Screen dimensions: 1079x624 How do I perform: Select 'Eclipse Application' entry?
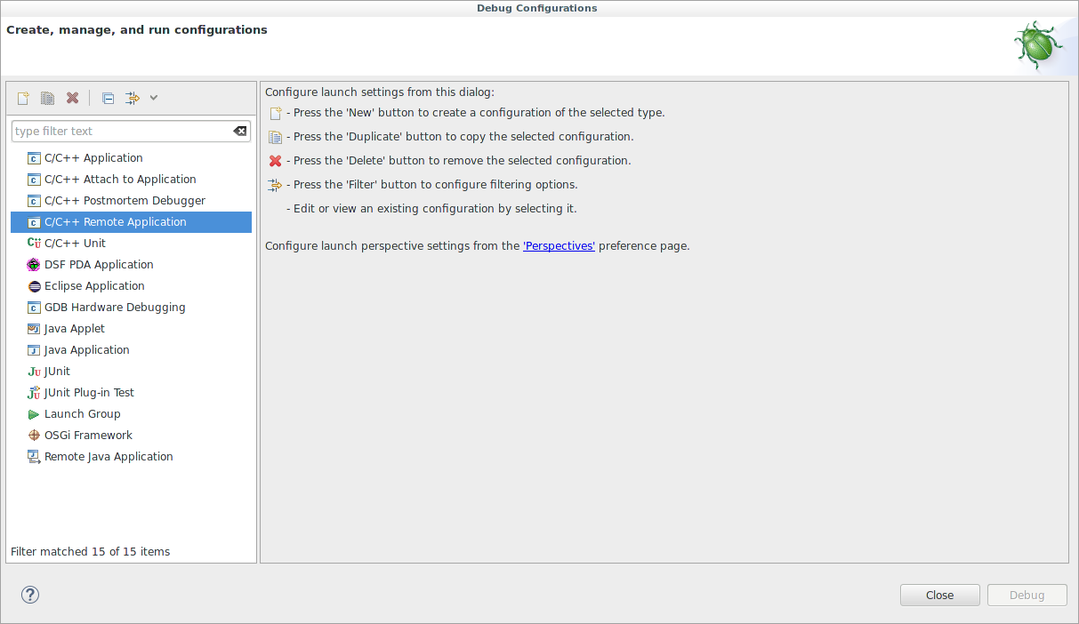[x=94, y=286]
